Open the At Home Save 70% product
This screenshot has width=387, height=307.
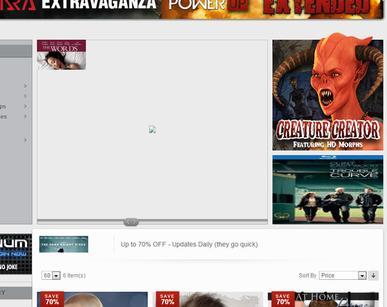pos(323,299)
